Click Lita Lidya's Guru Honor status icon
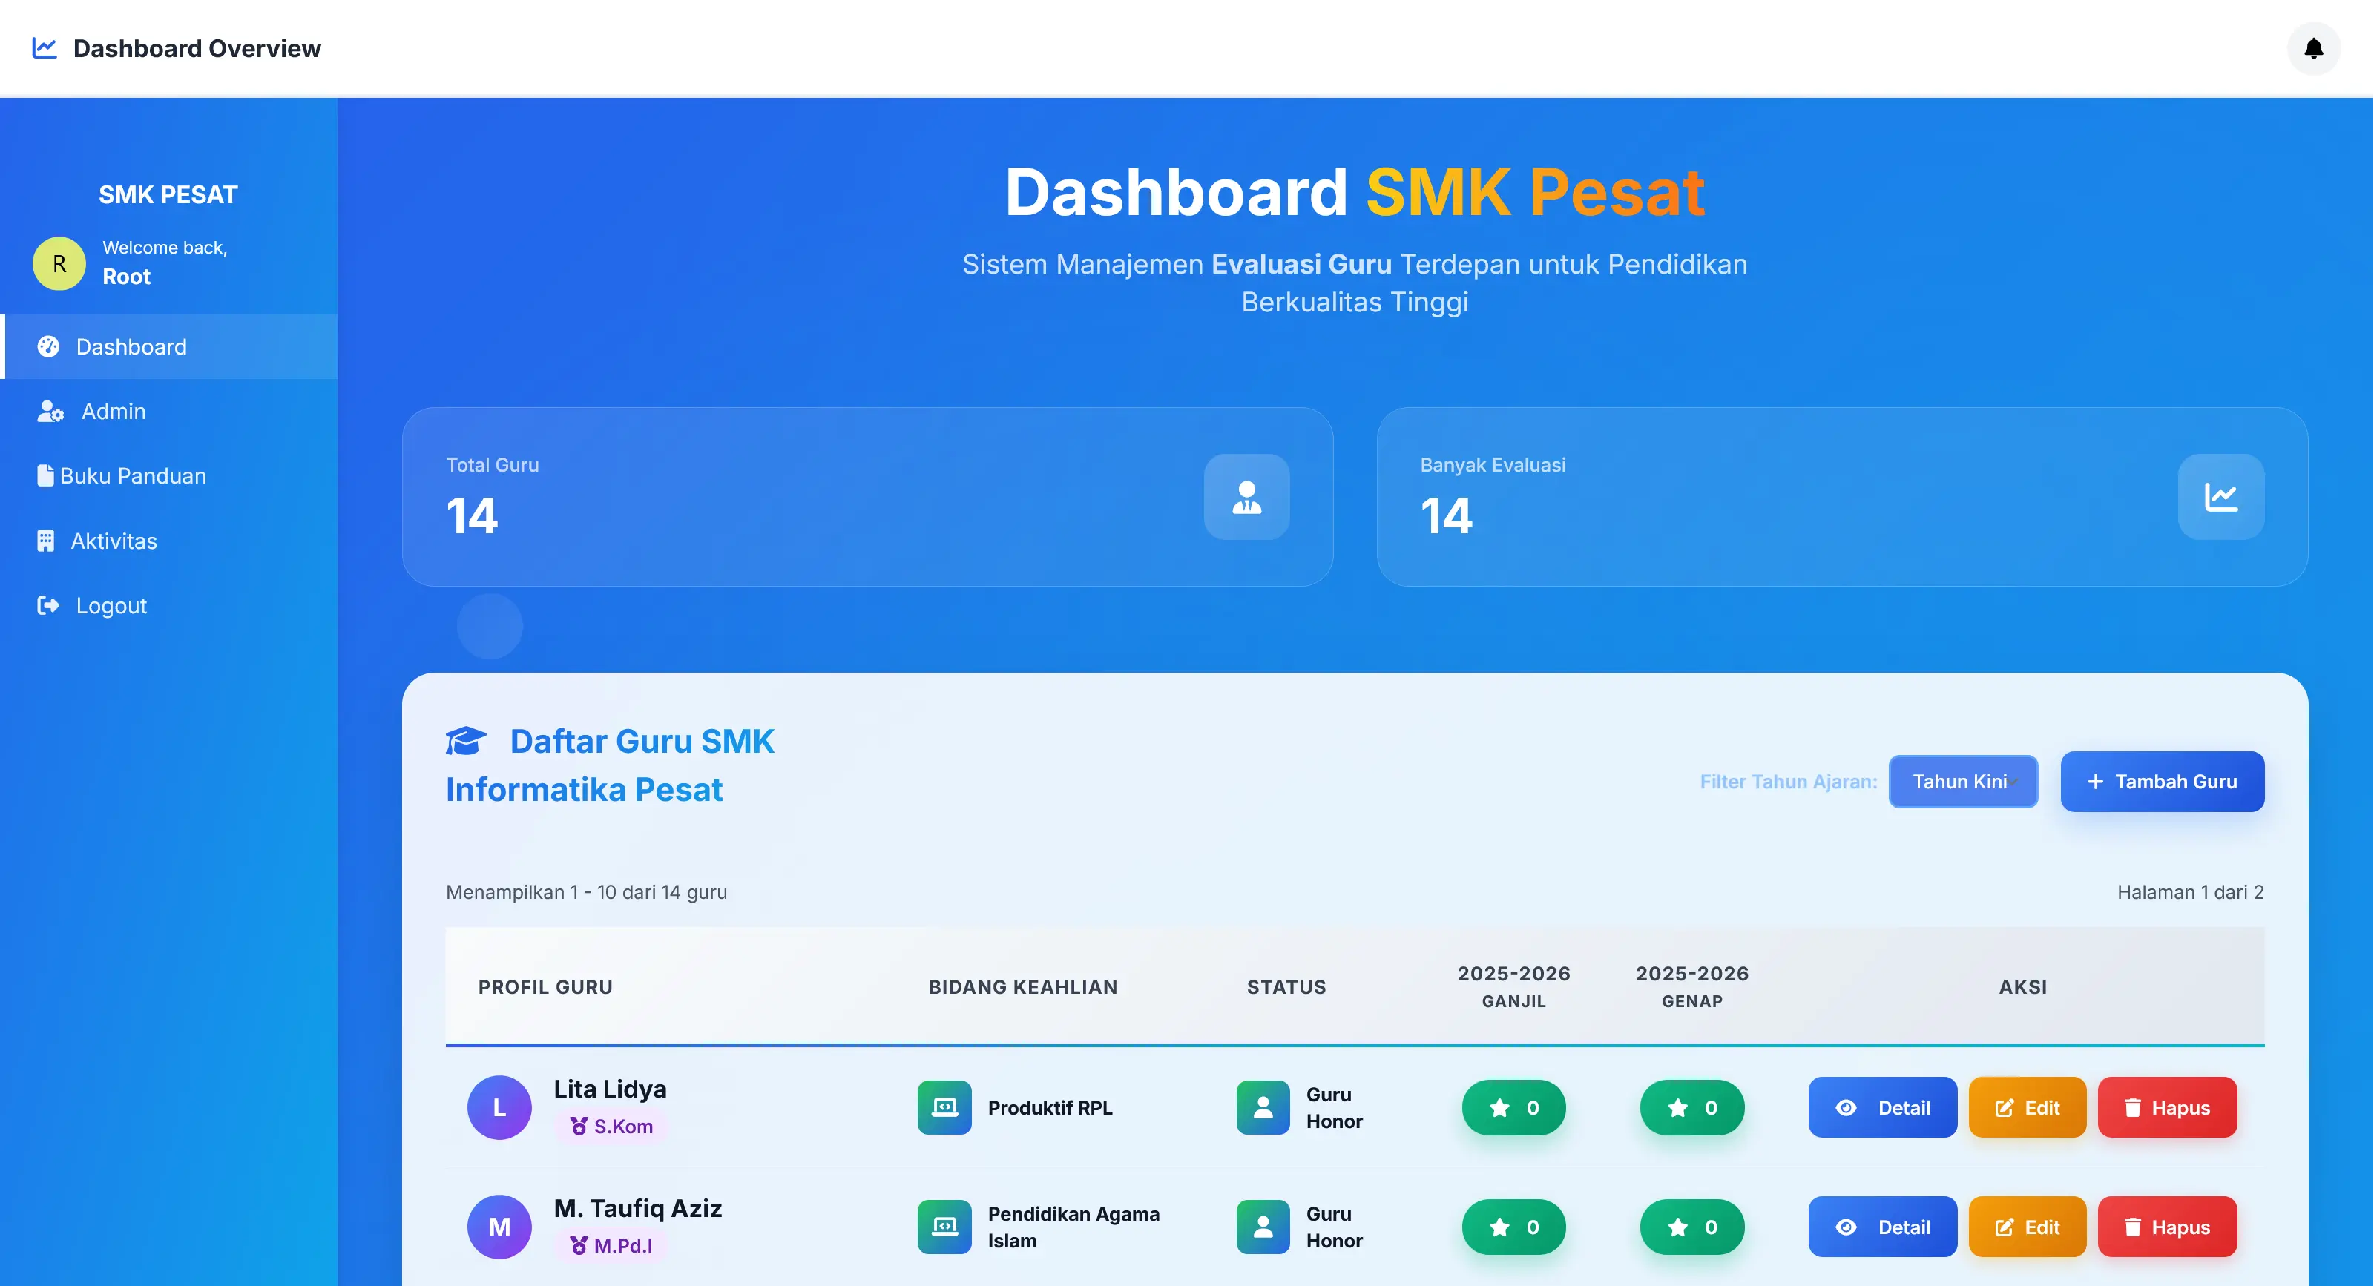 tap(1263, 1107)
